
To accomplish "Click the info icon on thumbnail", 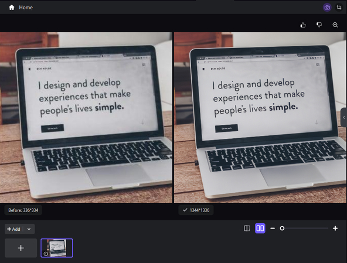I will (46, 254).
